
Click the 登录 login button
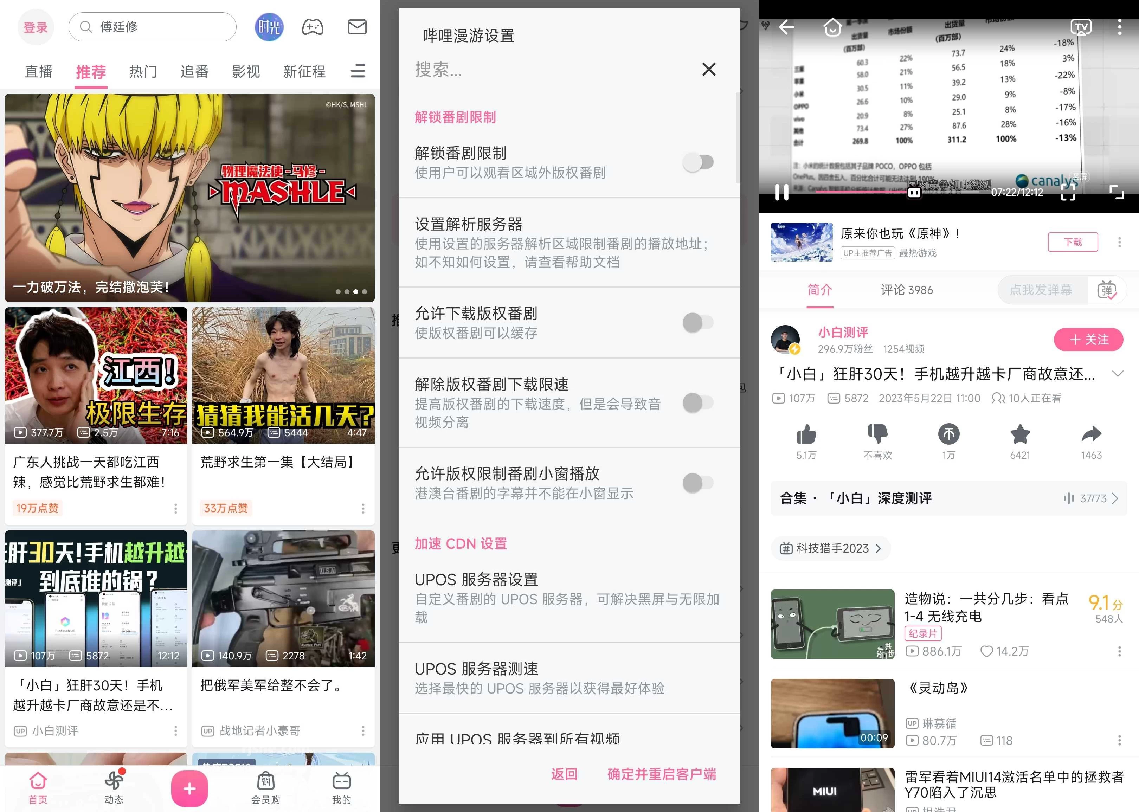(36, 27)
